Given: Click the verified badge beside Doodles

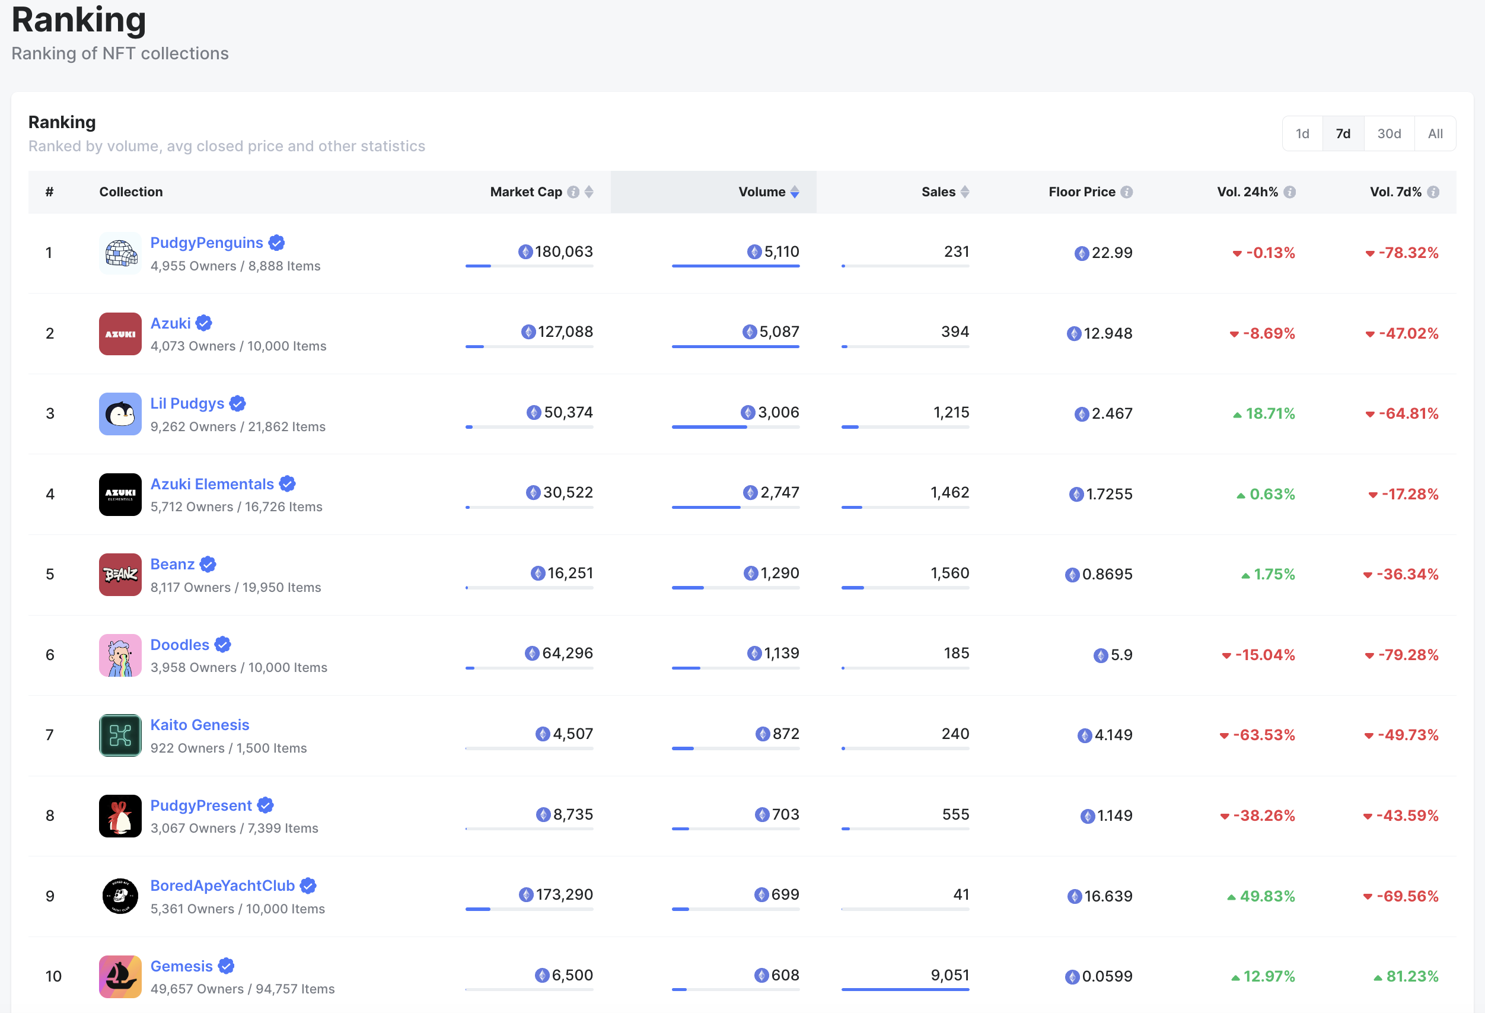Looking at the screenshot, I should (222, 645).
